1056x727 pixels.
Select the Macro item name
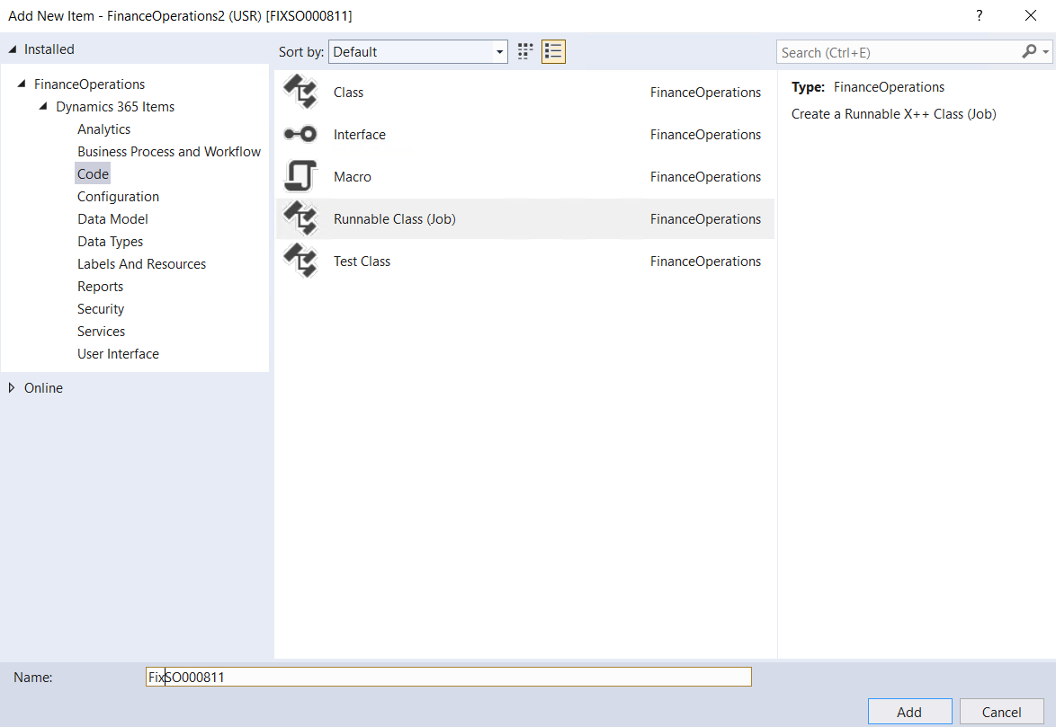[353, 177]
